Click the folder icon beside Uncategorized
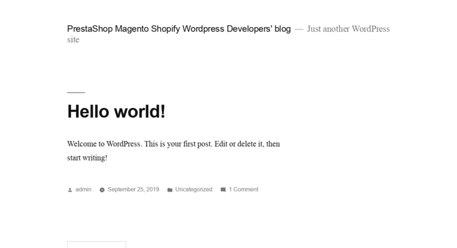 (x=170, y=190)
